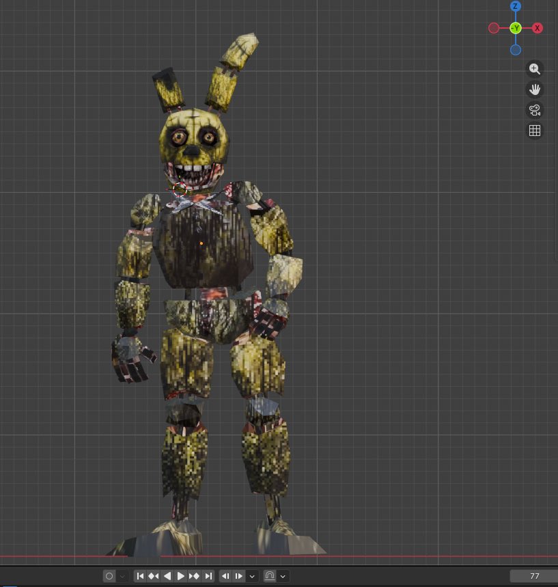Image resolution: width=558 pixels, height=587 pixels.
Task: Click the green -Y axis gizmo ball
Action: coord(516,28)
